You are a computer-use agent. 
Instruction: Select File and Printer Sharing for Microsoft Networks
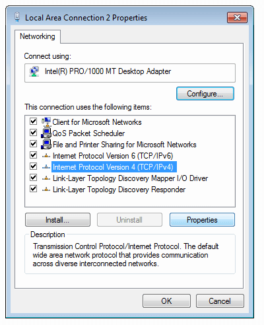(x=125, y=145)
